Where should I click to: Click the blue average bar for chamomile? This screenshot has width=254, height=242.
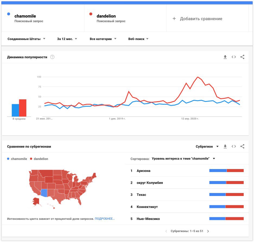pyautogui.click(x=15, y=110)
